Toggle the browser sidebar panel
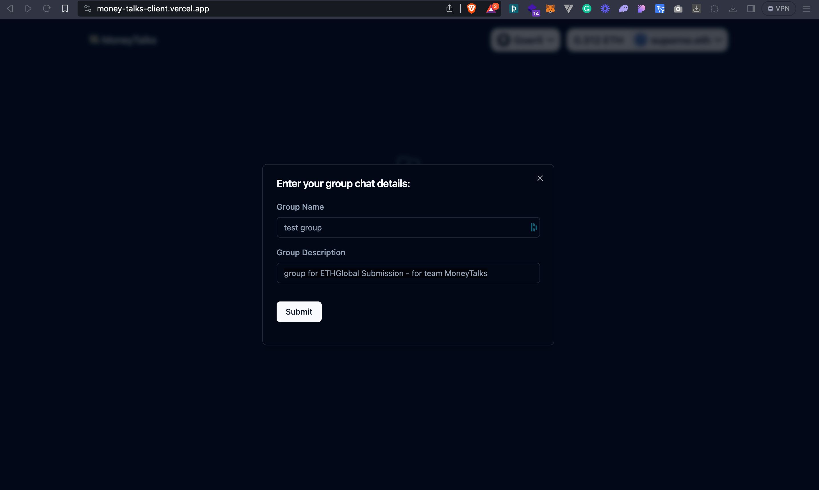 (x=751, y=9)
